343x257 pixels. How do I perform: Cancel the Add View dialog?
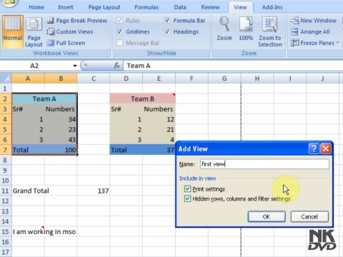[x=309, y=216]
